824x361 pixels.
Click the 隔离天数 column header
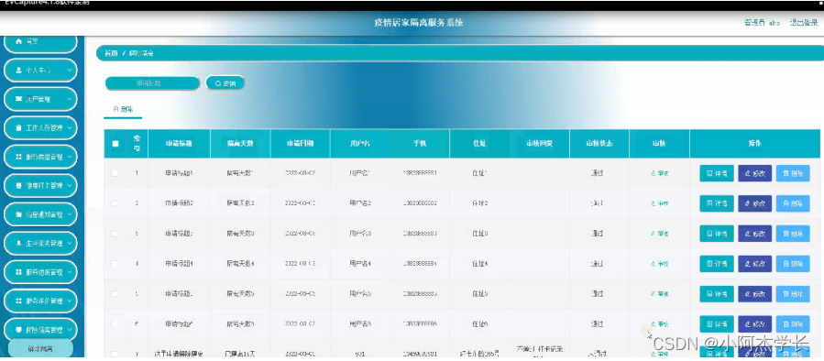click(x=240, y=144)
